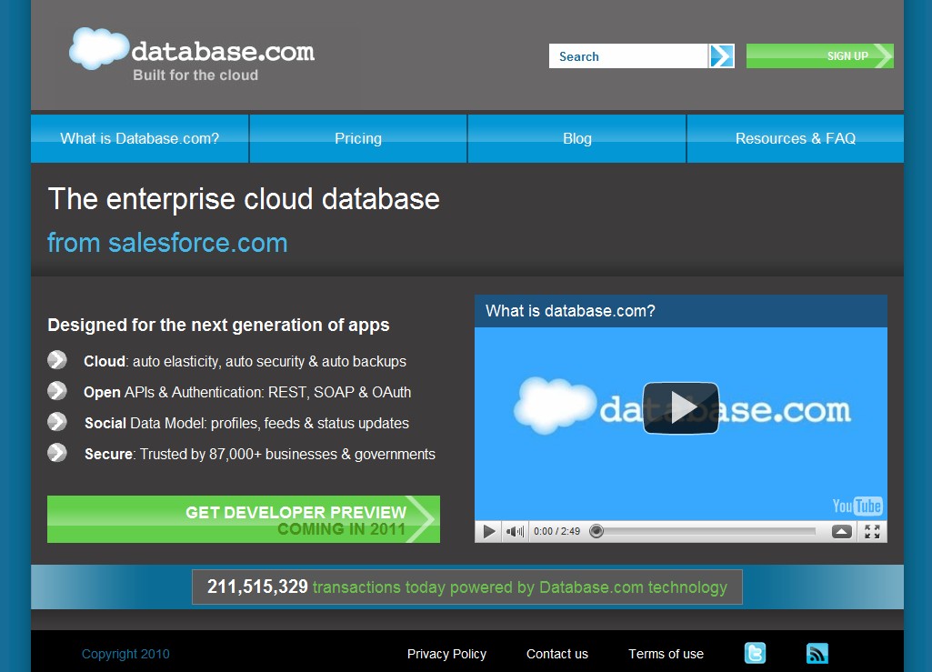Click the Get Developer Preview button
The width and height of the screenshot is (932, 672).
(x=244, y=519)
